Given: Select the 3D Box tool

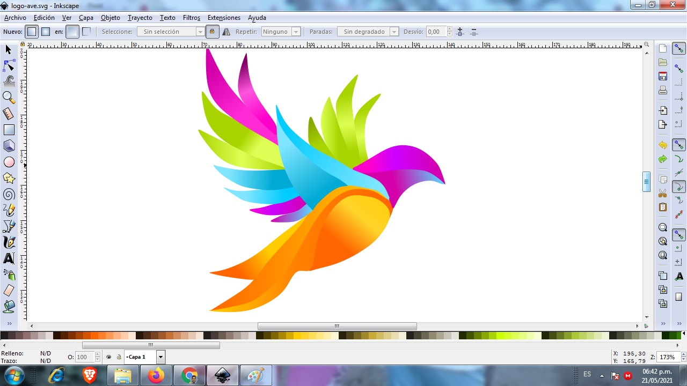Looking at the screenshot, I should [9, 146].
